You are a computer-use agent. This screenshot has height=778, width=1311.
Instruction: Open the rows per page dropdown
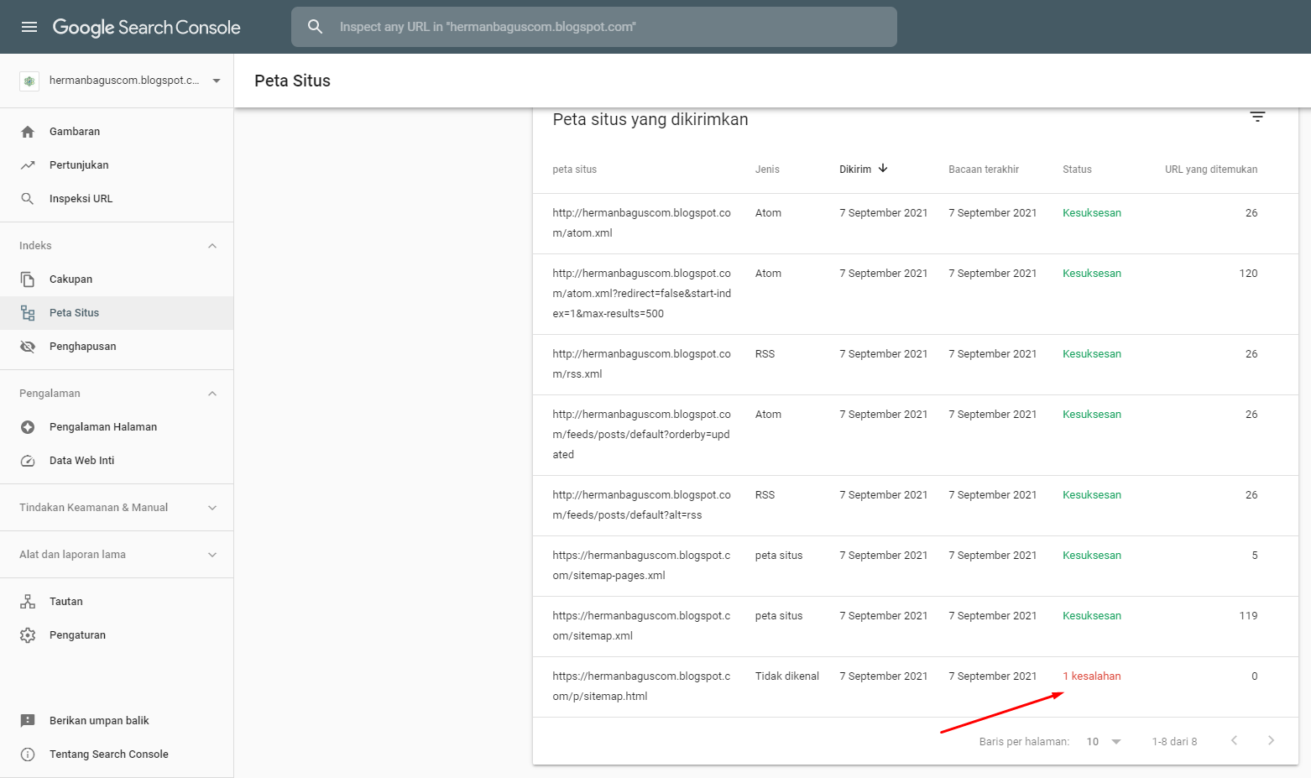(1104, 741)
